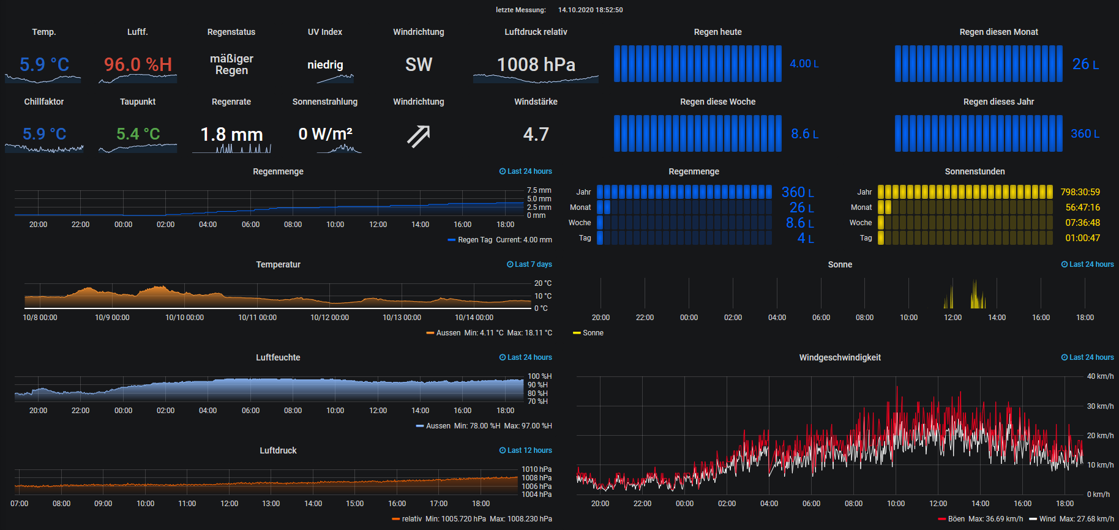Click the 01:00:47 Tag sunshine value

1083,238
